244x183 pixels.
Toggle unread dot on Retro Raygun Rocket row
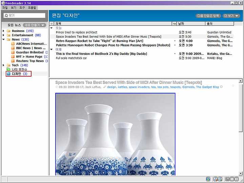point(175,41)
